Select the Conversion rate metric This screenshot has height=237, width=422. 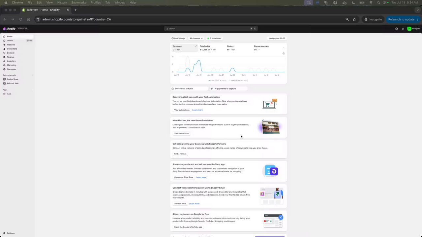coord(265,48)
